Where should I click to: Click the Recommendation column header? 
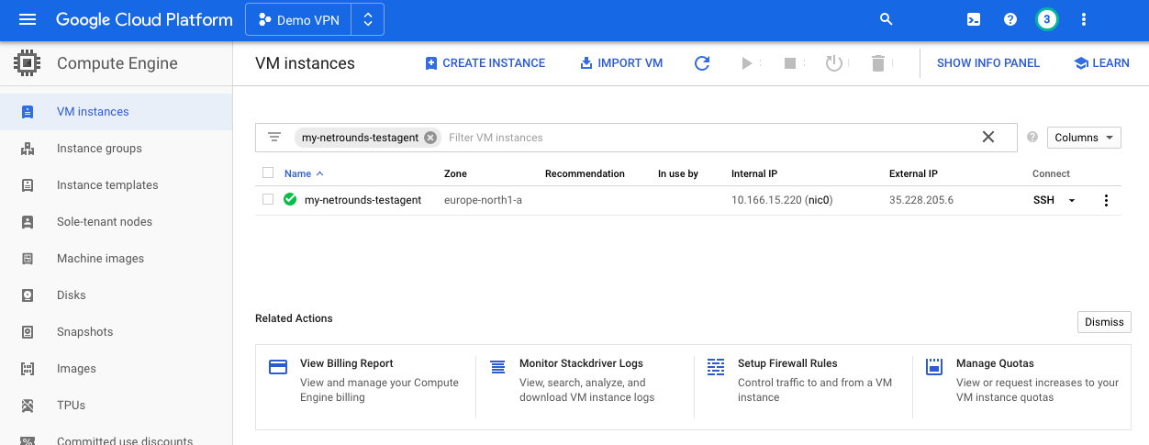tap(585, 173)
